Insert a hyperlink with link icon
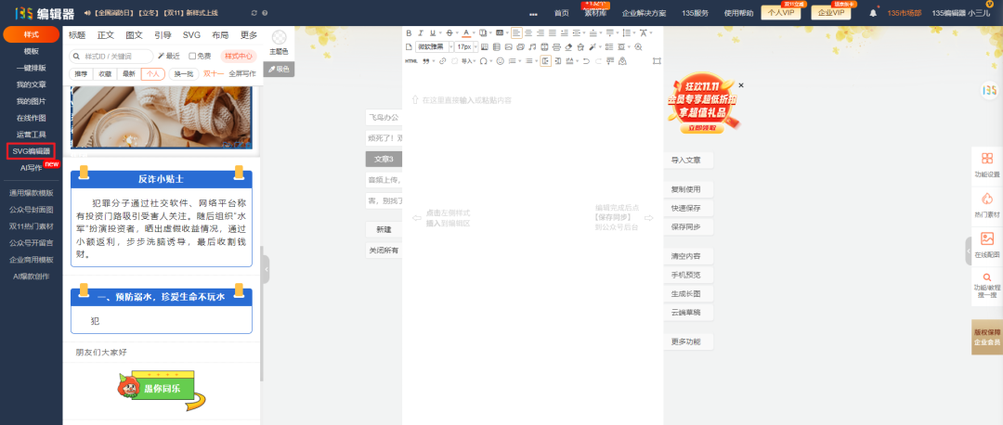 point(443,60)
